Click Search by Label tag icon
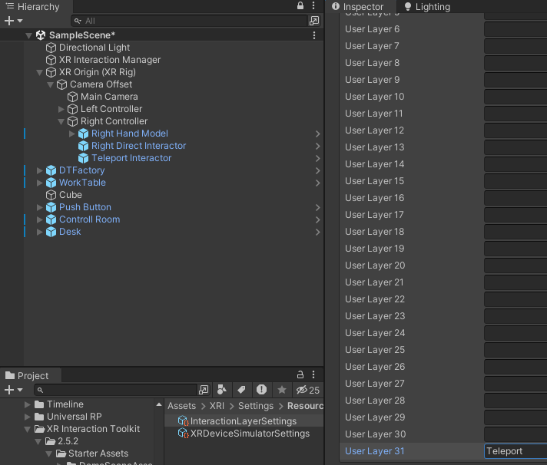Viewport: 547px width, 465px height. 241,390
